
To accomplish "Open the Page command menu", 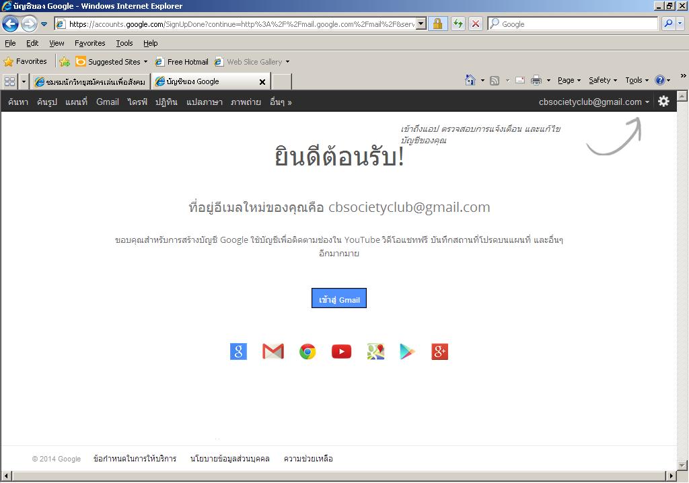I will 569,80.
